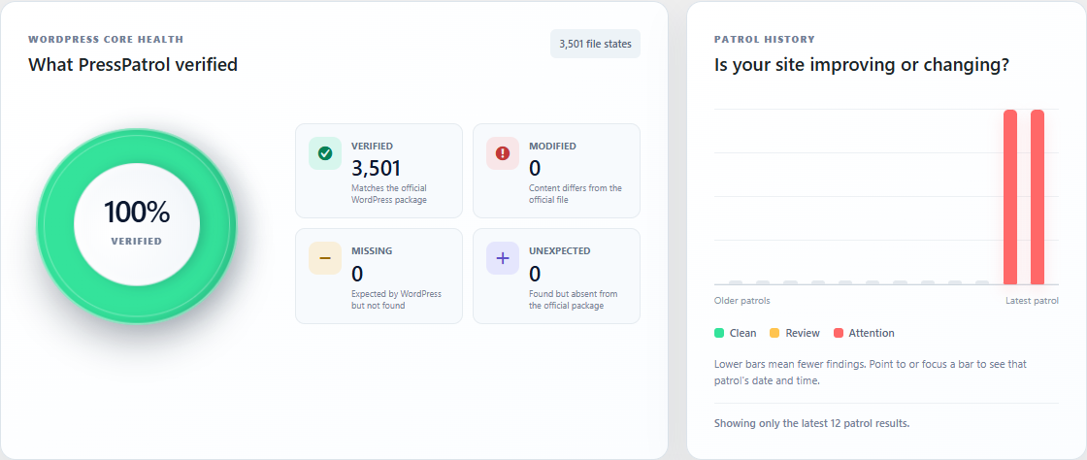The width and height of the screenshot is (1087, 460).
Task: Click 'Content differs from the official file' text
Action: pos(576,194)
